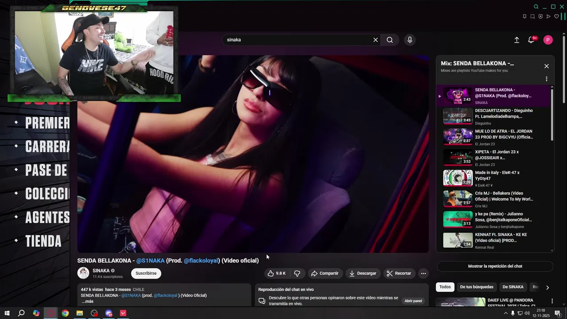The height and width of the screenshot is (319, 567).
Task: Open OBS Studio from the taskbar
Action: click(94, 313)
